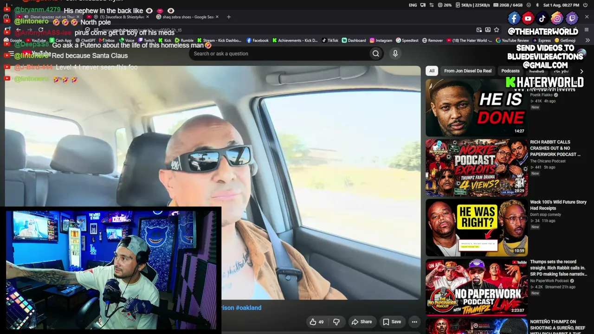Open the Kick bookmark
Image resolution: width=594 pixels, height=334 pixels.
[x=165, y=40]
